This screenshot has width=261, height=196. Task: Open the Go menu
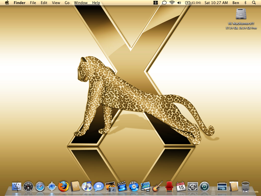point(67,3)
